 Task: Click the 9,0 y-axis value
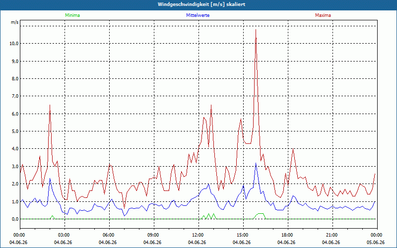click(15, 61)
